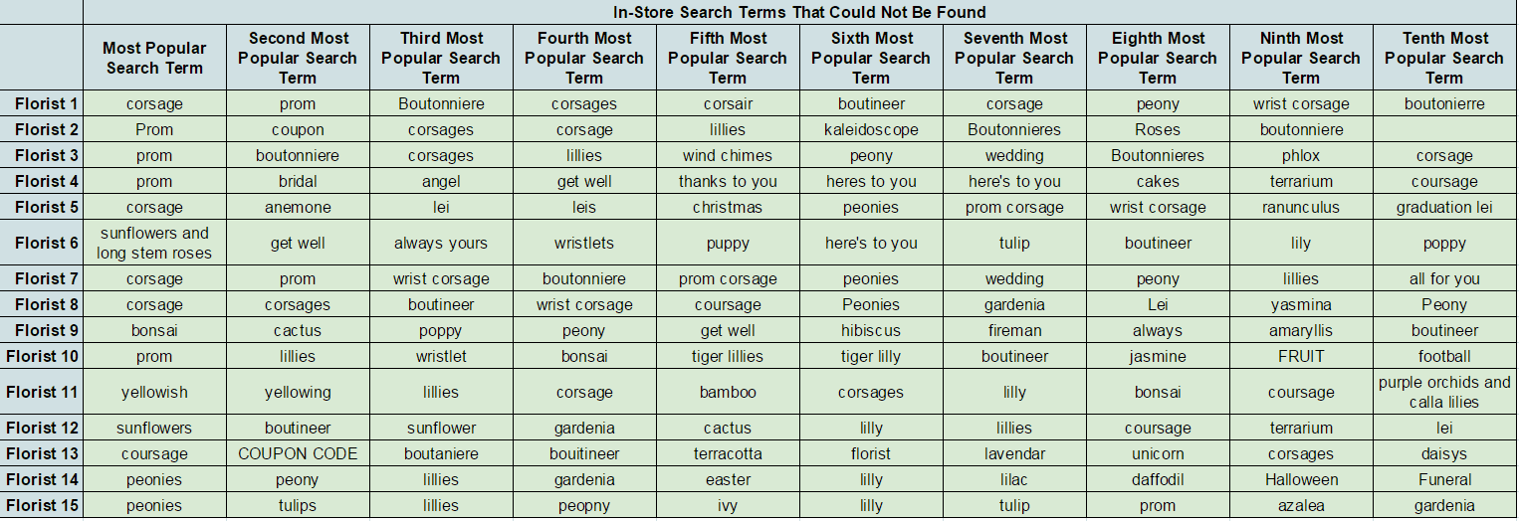Click the 'fireman' cell in Florist 9 row

point(1014,330)
